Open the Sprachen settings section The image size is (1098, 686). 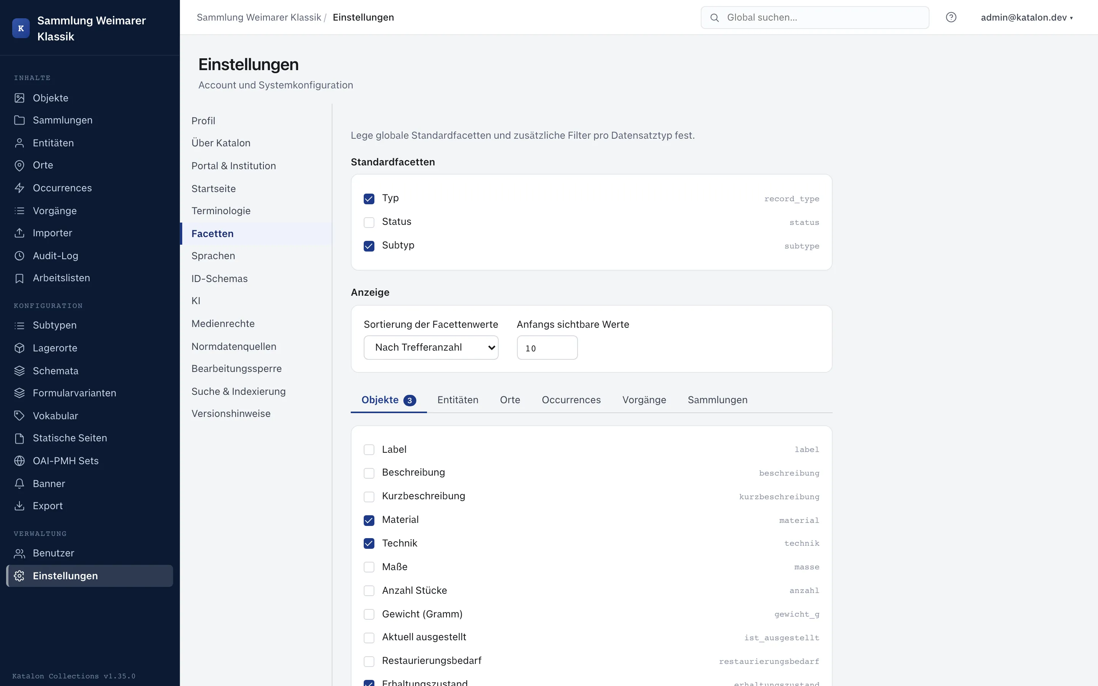256,256
